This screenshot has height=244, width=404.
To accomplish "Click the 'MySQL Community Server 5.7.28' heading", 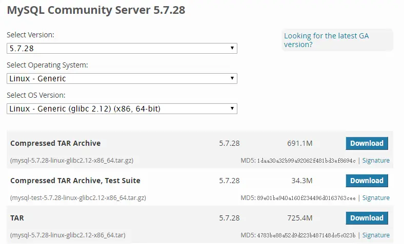I will tap(96, 10).
